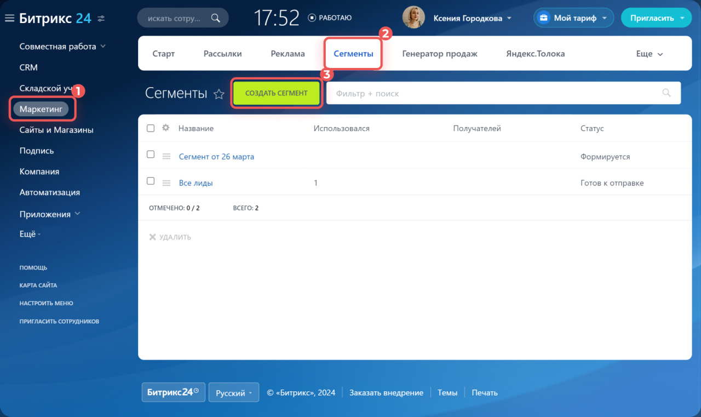
Task: Switch to the Реклама tab
Action: tap(288, 54)
